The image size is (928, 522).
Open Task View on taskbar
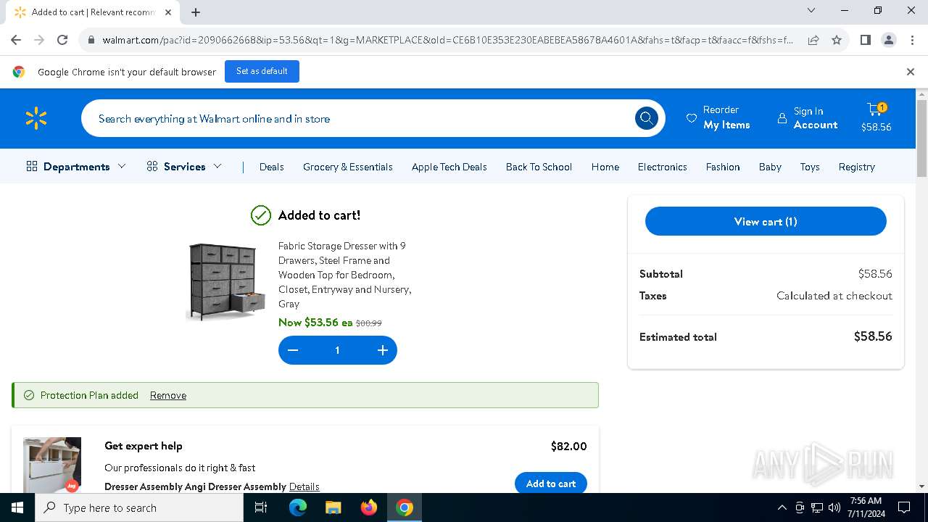261,507
